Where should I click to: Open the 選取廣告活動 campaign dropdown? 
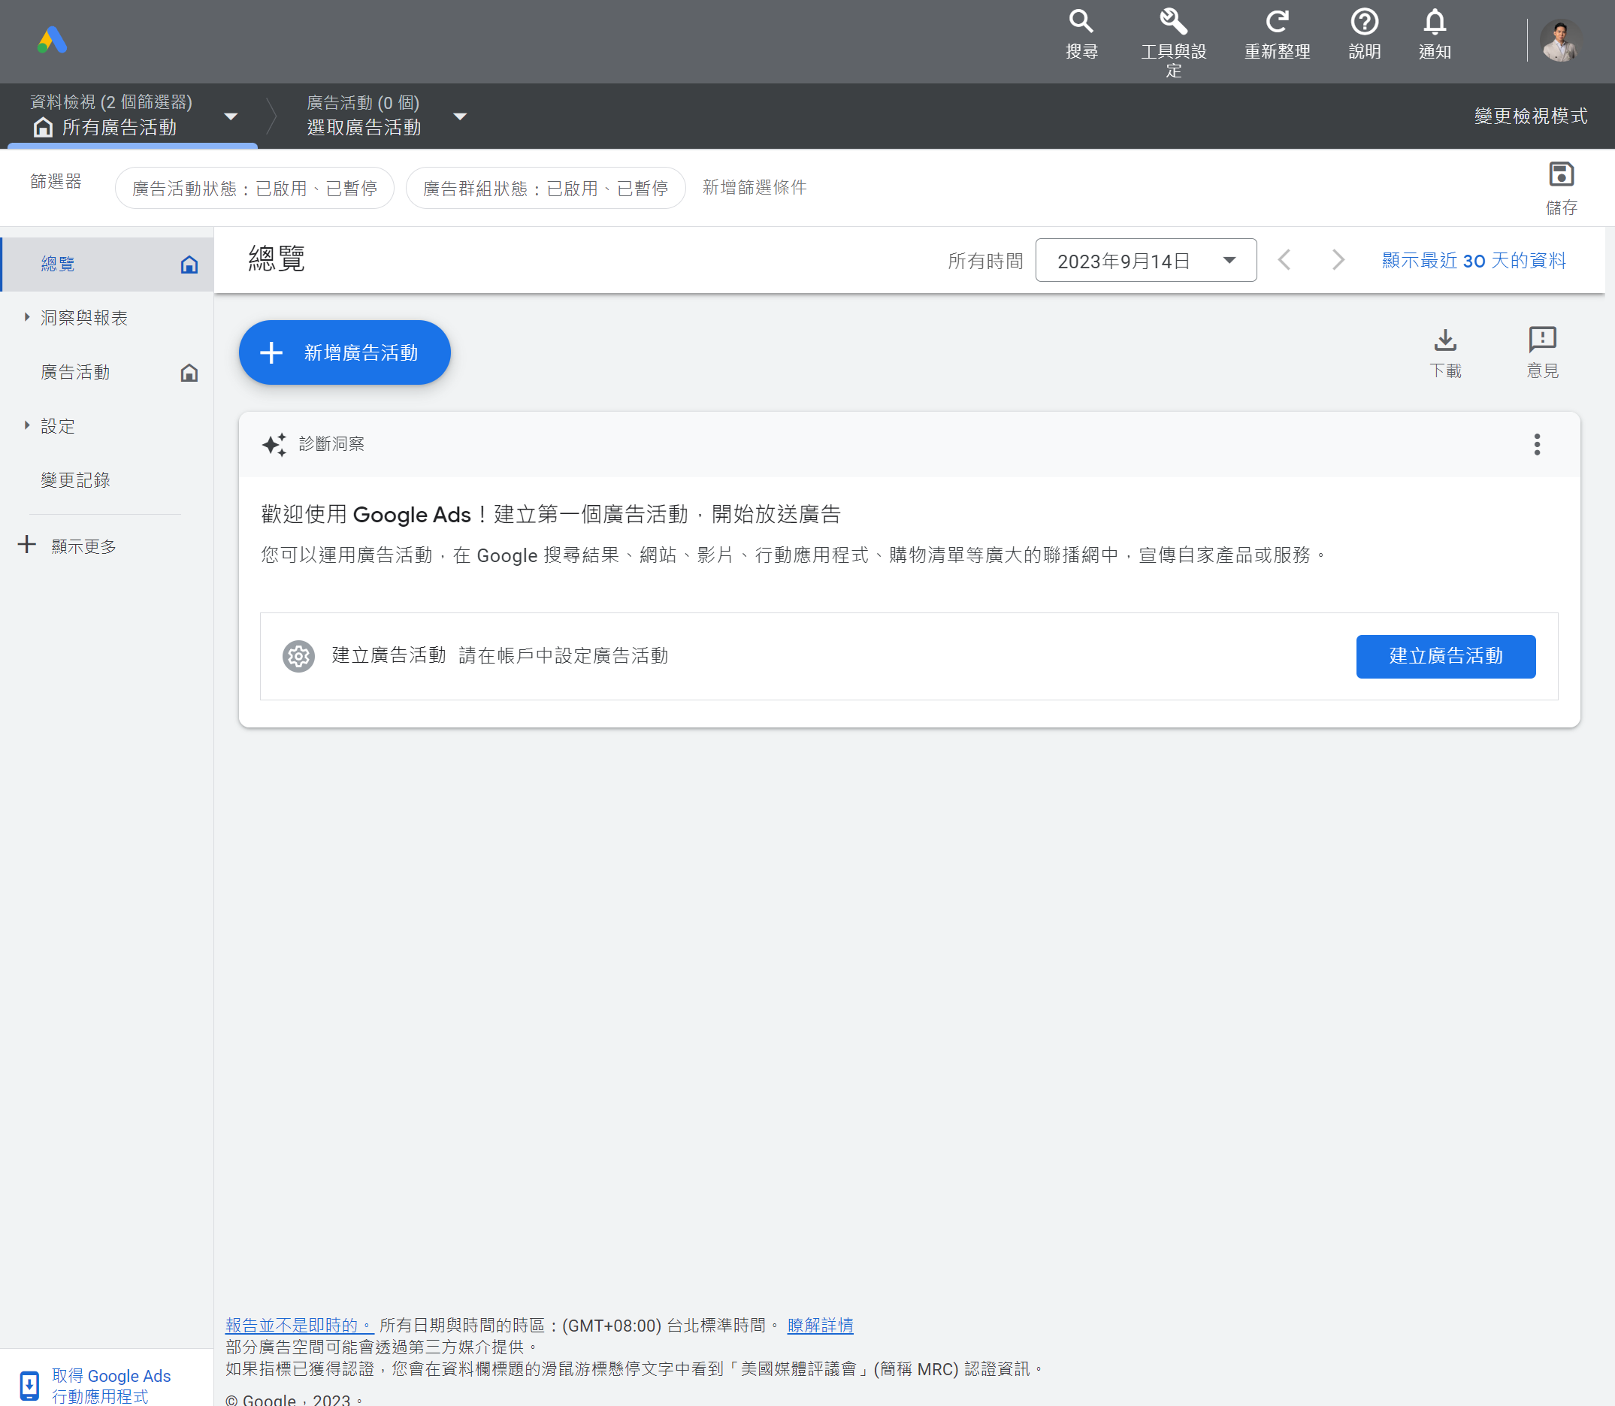pos(460,117)
